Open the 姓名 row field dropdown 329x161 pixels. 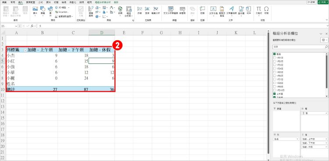point(297,139)
